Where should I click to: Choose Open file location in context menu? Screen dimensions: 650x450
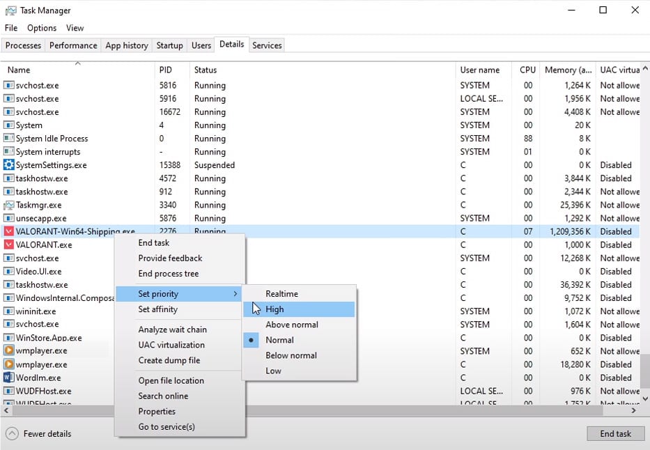171,380
